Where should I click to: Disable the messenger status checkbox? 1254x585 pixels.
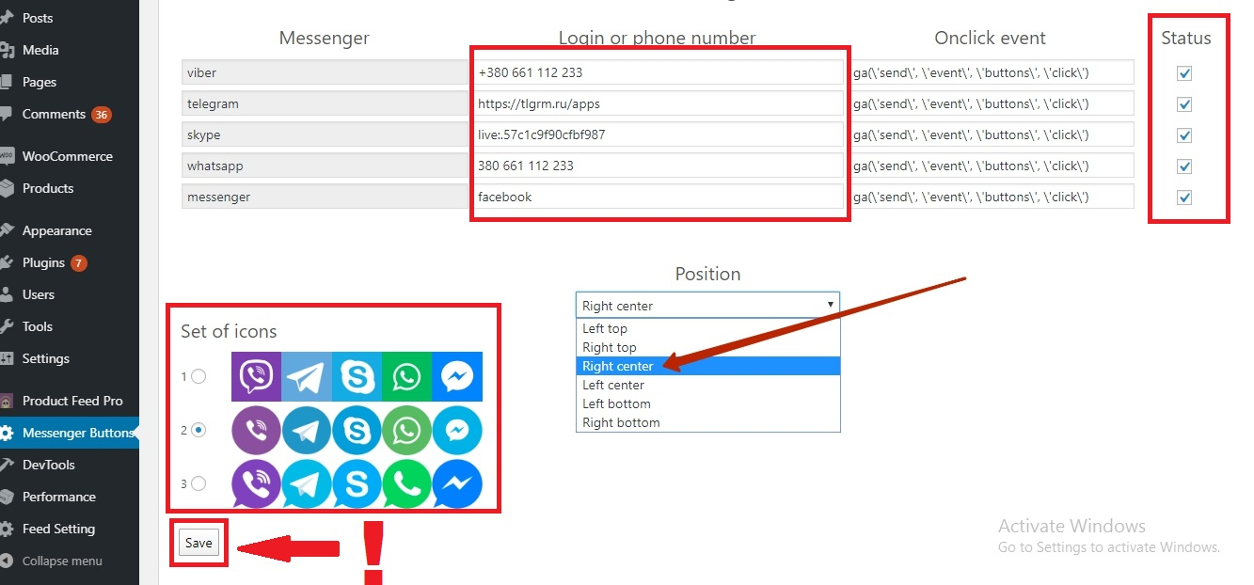1184,198
